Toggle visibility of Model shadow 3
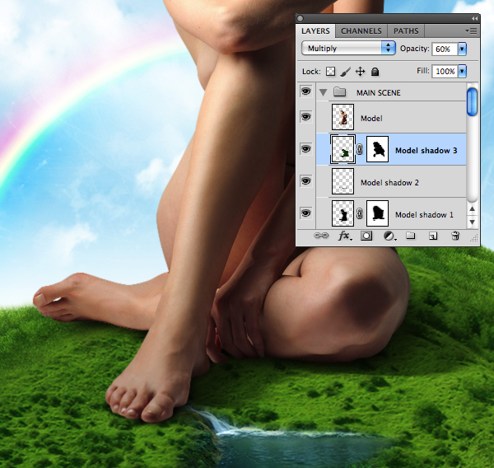This screenshot has height=468, width=494. coord(305,148)
